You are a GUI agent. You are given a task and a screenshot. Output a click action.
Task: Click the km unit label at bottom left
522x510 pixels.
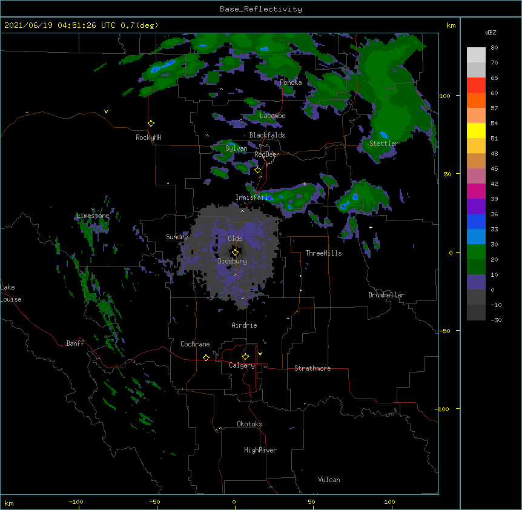[9, 503]
